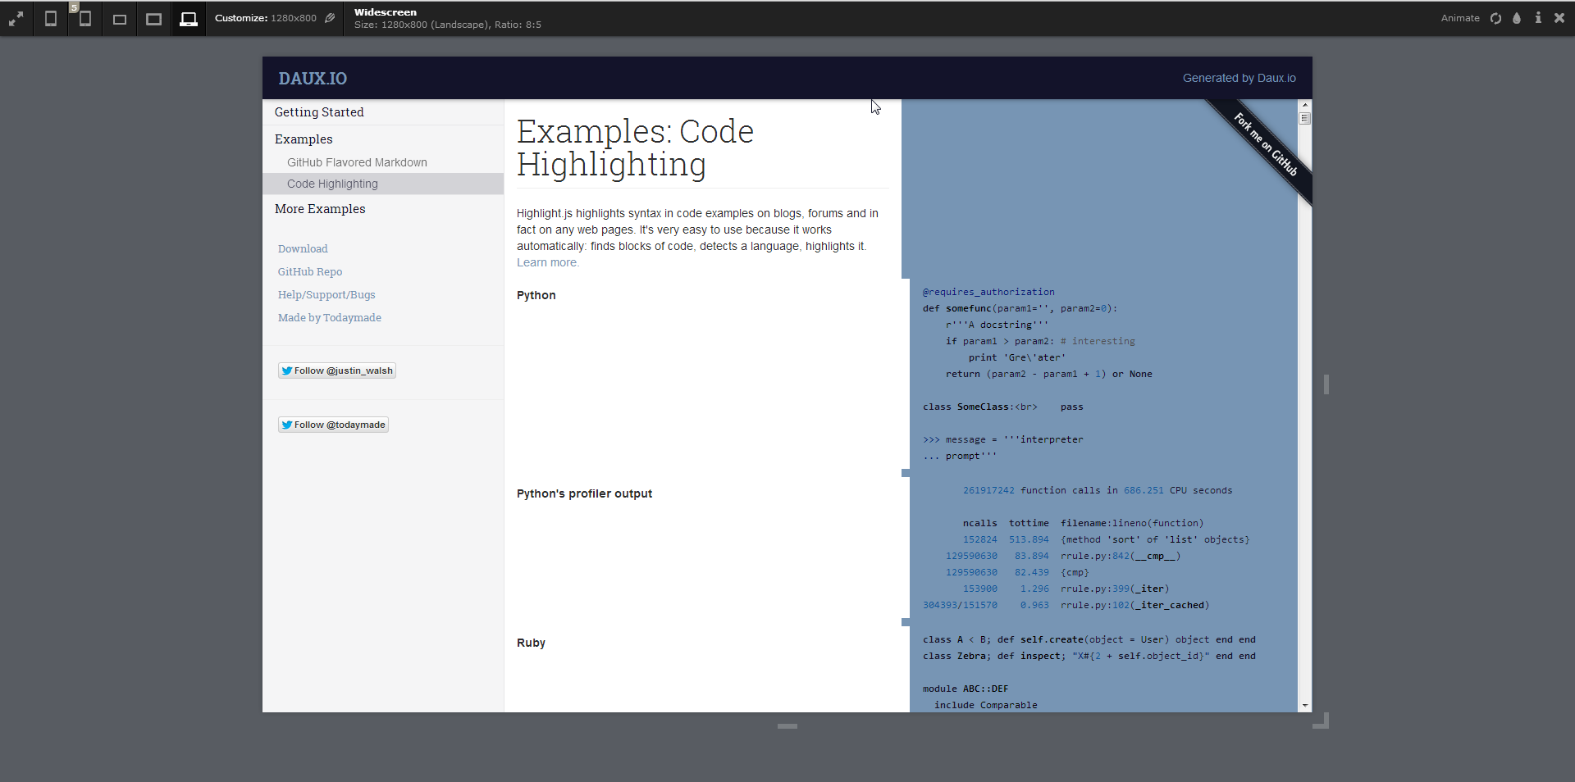Choose the larger rectangle screen preset
Screen dimensions: 1575x782
[x=153, y=19]
